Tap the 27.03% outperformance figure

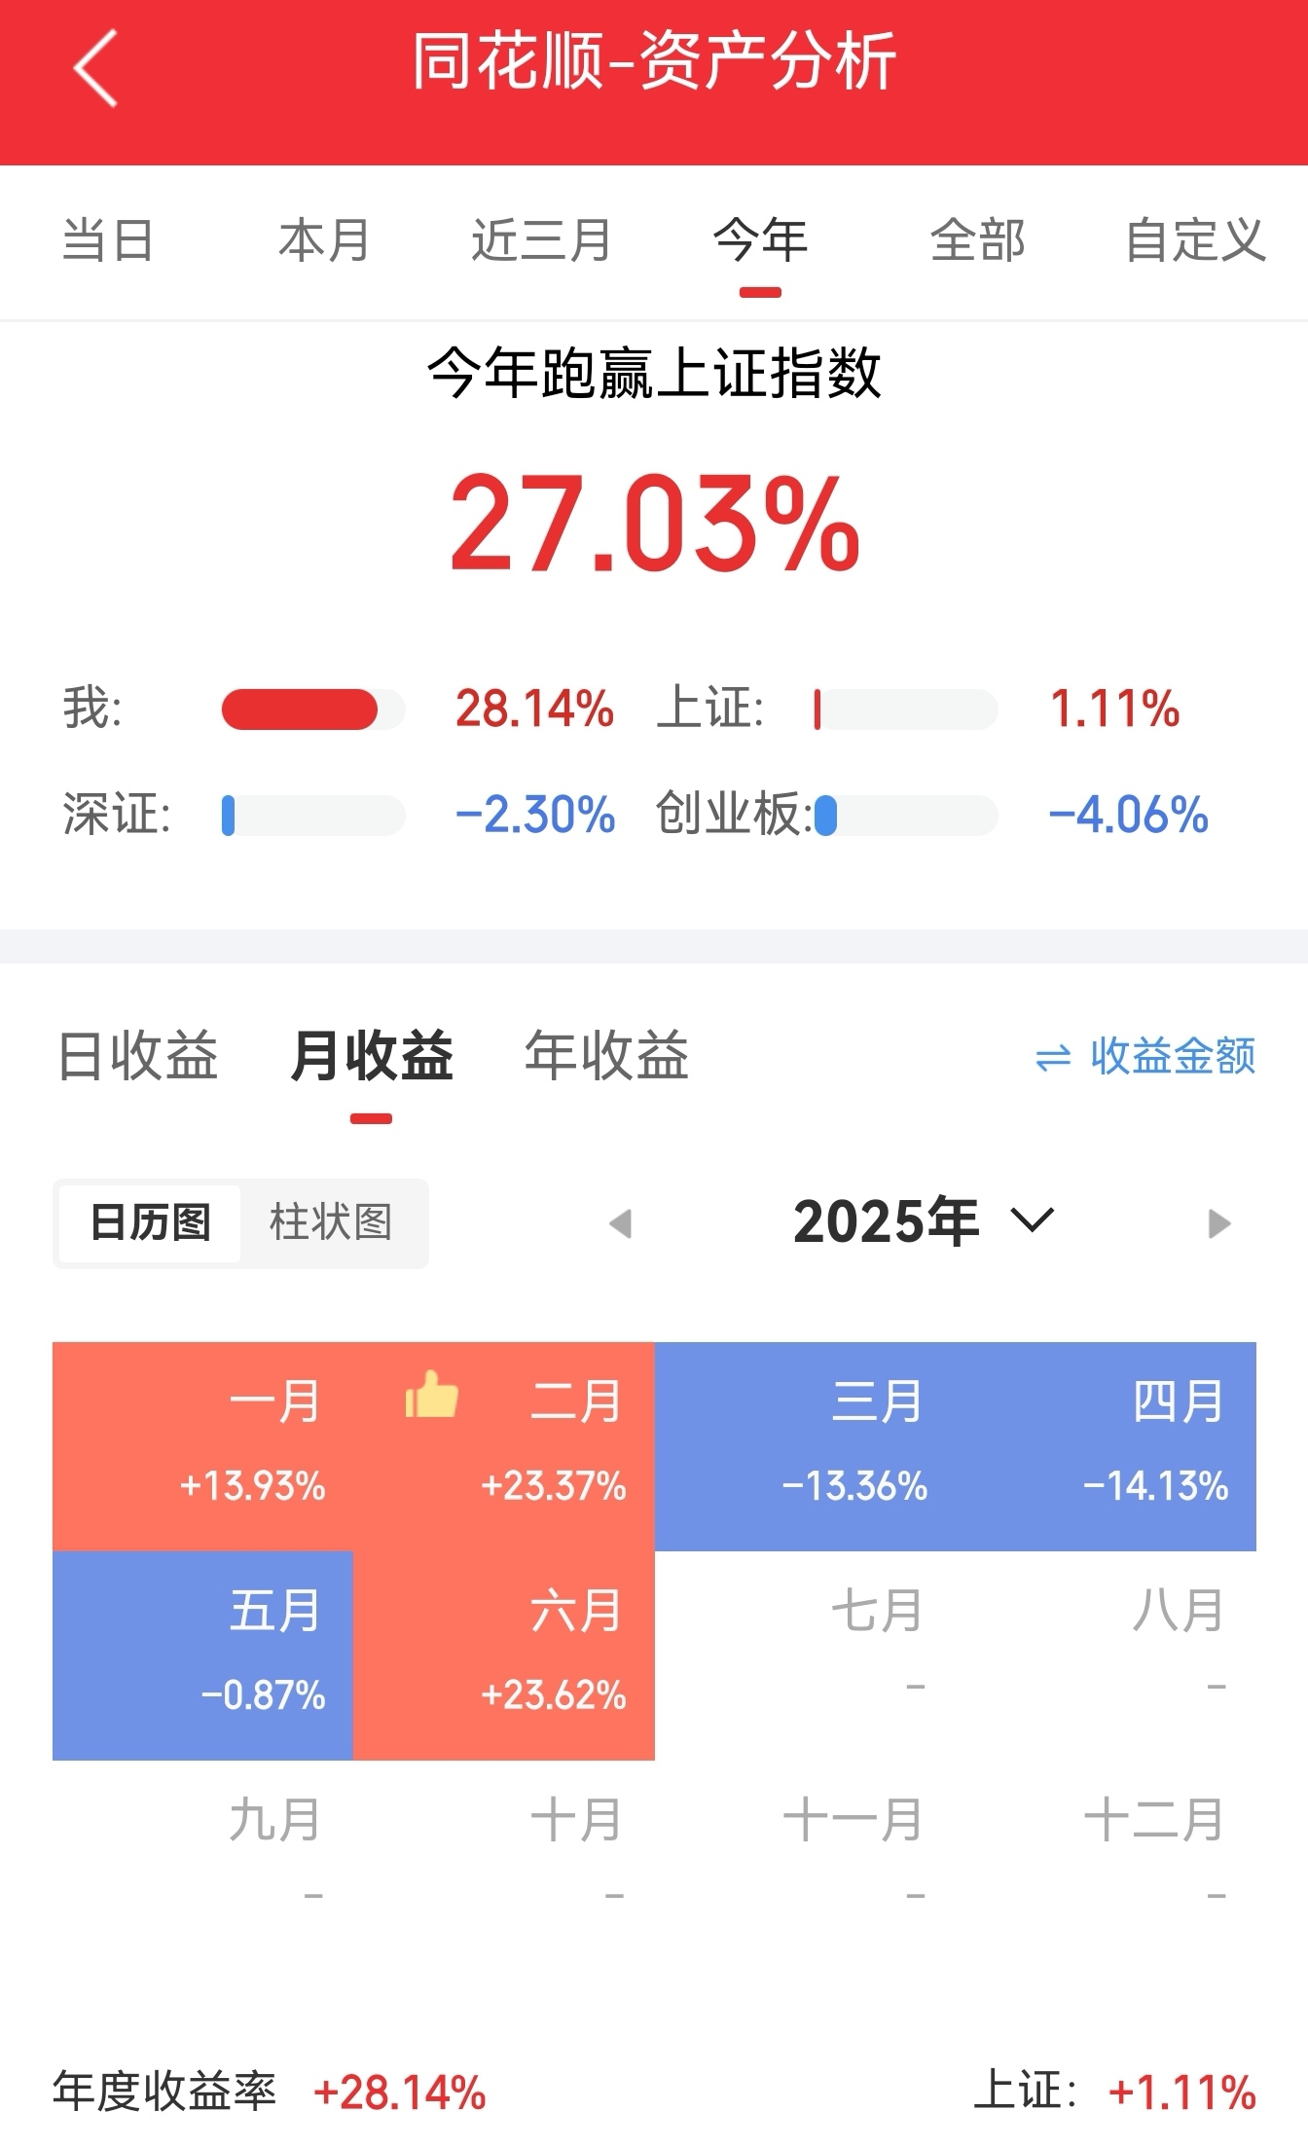655,524
